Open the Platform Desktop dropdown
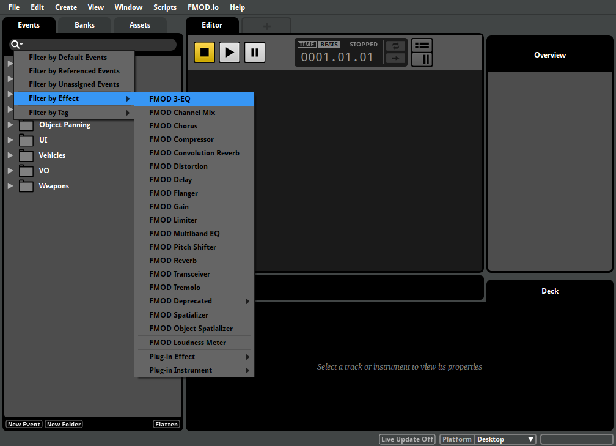Image resolution: width=616 pixels, height=446 pixels. click(505, 439)
